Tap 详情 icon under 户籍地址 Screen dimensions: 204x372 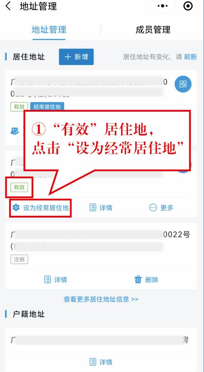[93, 362]
